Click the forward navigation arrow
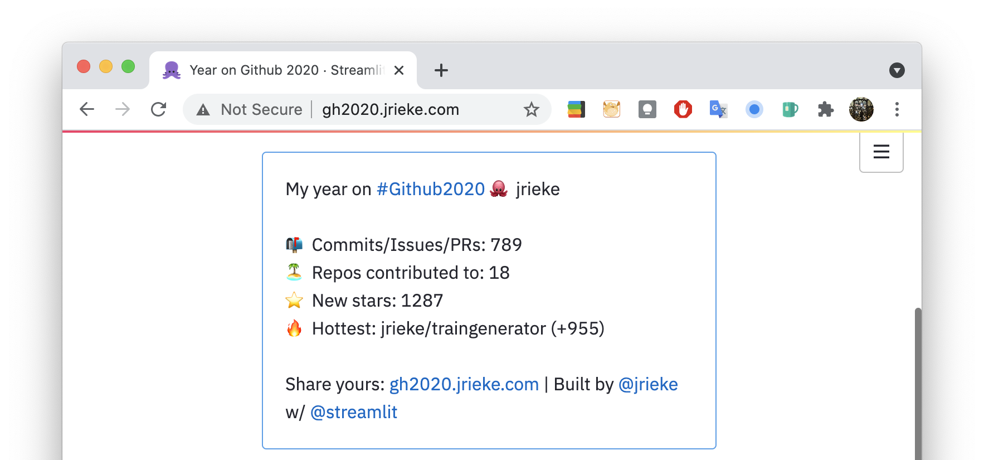 [x=123, y=109]
